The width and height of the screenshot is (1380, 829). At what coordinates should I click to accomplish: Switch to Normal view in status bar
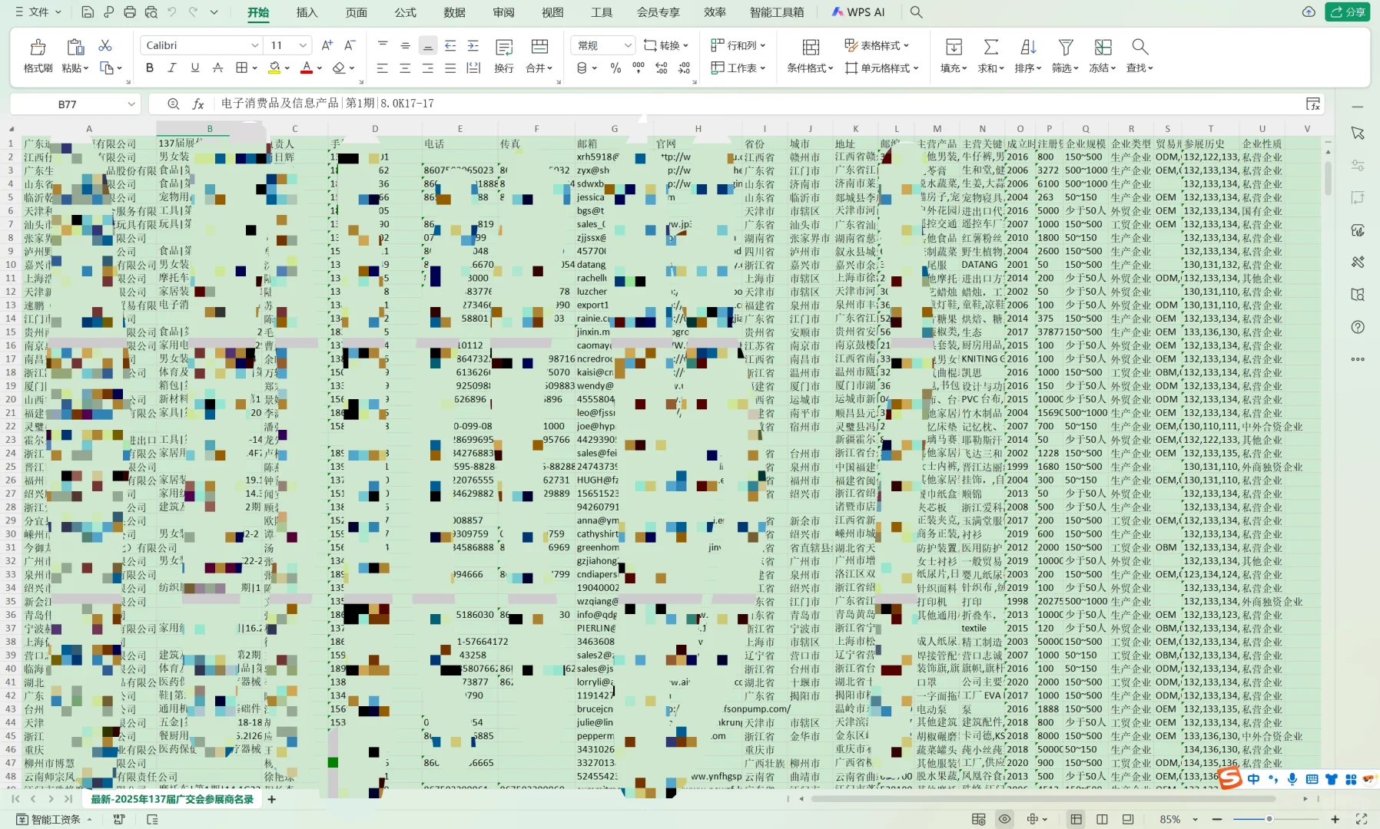[x=1076, y=819]
